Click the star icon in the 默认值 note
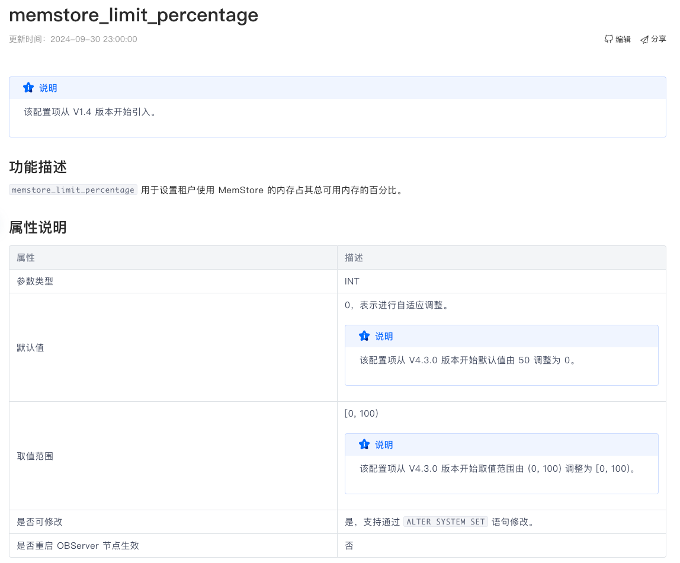This screenshot has width=680, height=563. point(364,336)
